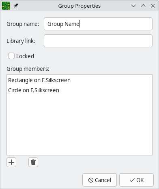Image resolution: width=159 pixels, height=189 pixels.
Task: Maximize the dialog with up chevron
Action: point(143,6)
